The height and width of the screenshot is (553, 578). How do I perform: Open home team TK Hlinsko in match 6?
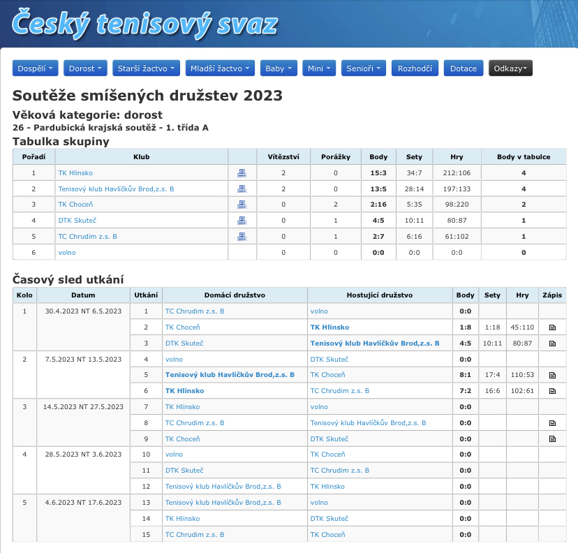click(184, 391)
